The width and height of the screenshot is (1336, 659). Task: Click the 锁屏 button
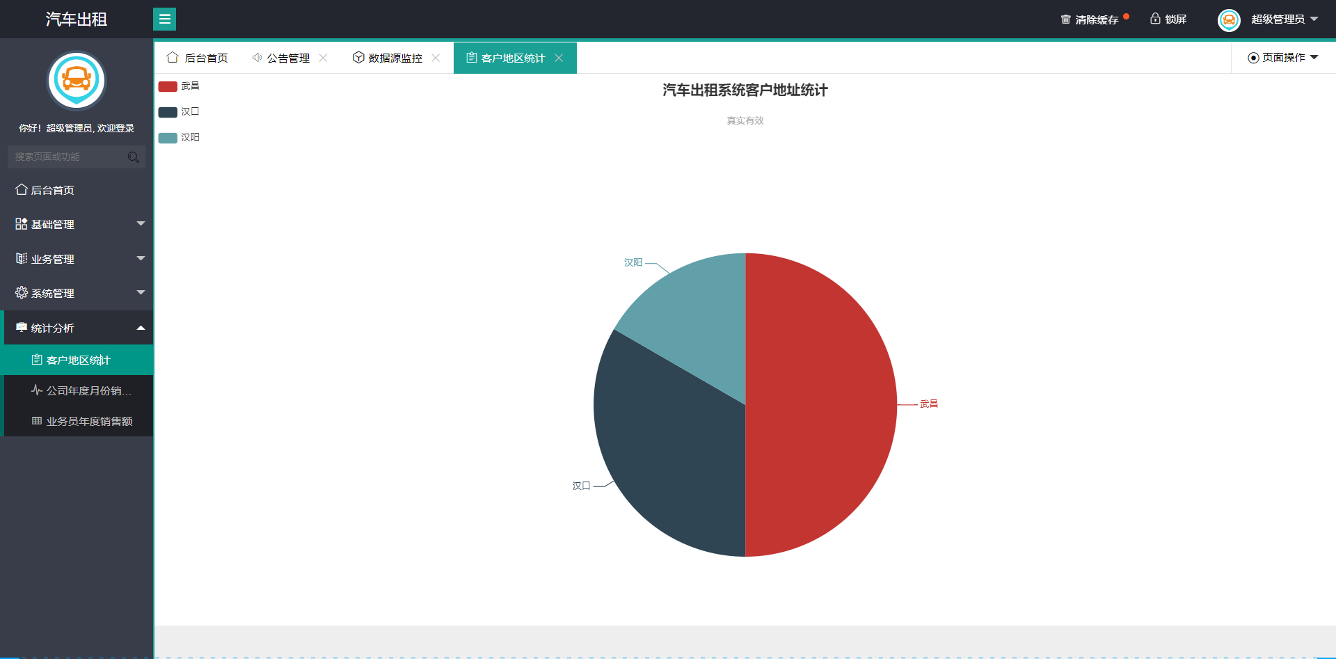click(x=1168, y=19)
